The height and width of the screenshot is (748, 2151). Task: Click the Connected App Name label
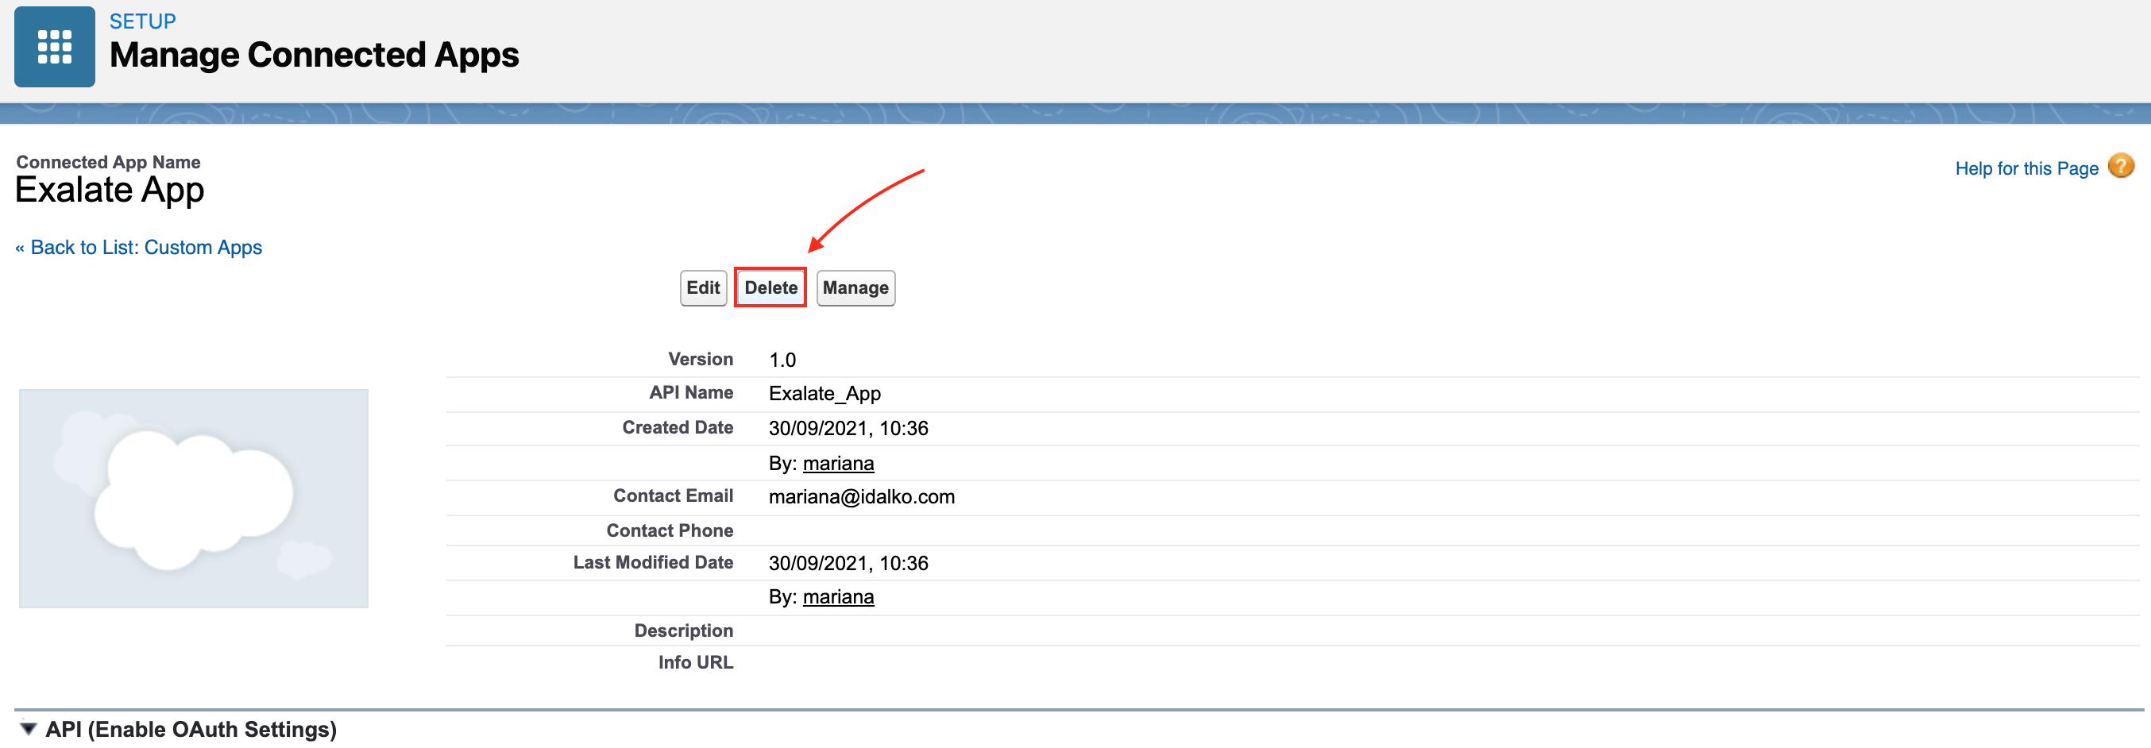pyautogui.click(x=109, y=162)
